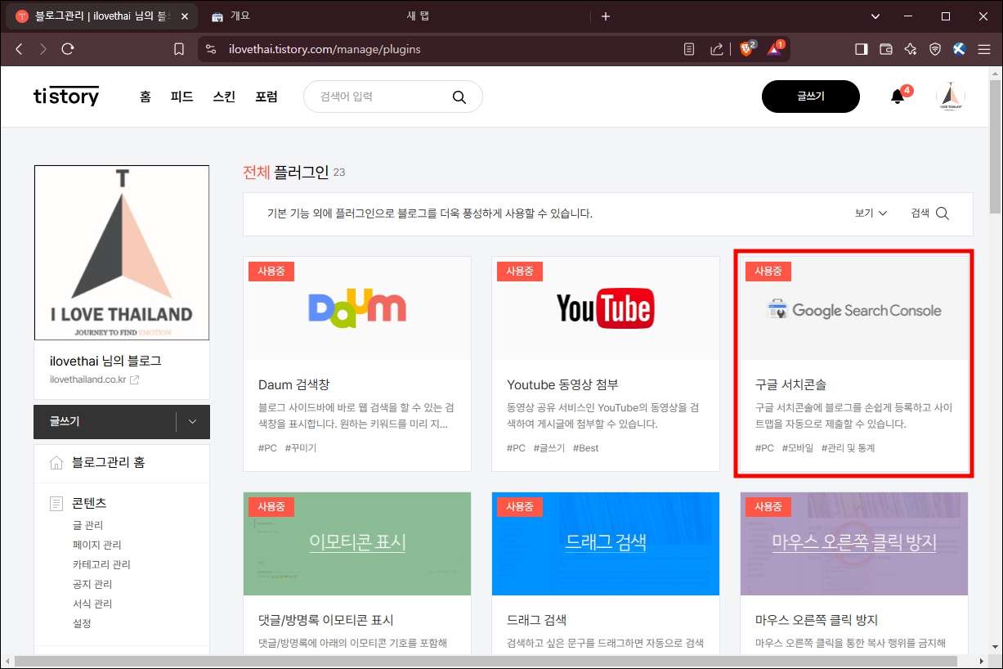Click the tistory logo
The height and width of the screenshot is (669, 1003).
coord(66,96)
